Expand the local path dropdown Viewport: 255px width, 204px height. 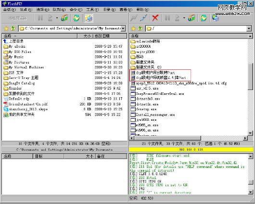(123, 28)
